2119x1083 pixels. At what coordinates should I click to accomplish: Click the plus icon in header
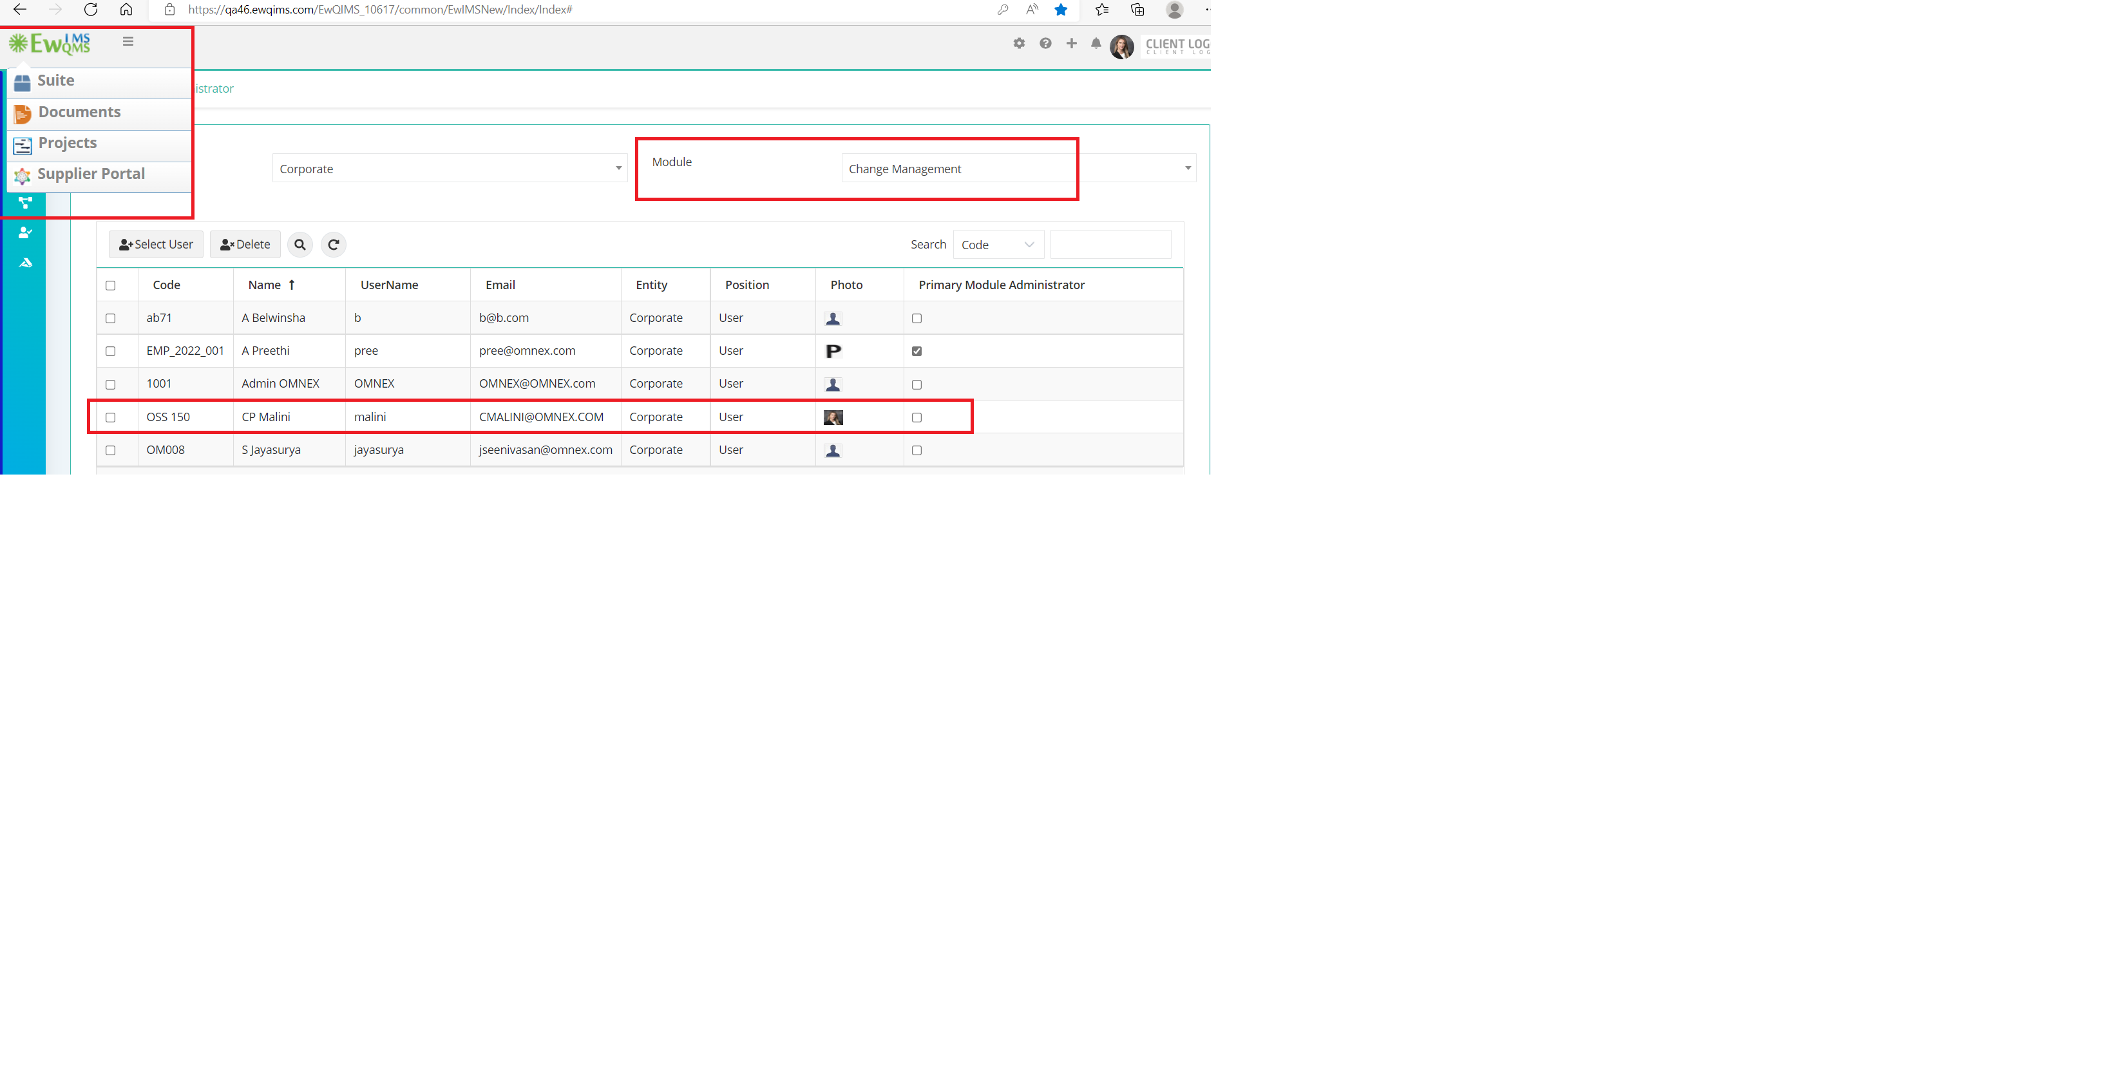pyautogui.click(x=1071, y=44)
